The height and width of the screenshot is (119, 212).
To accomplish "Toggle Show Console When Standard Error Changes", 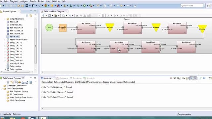I will [x=195, y=78].
